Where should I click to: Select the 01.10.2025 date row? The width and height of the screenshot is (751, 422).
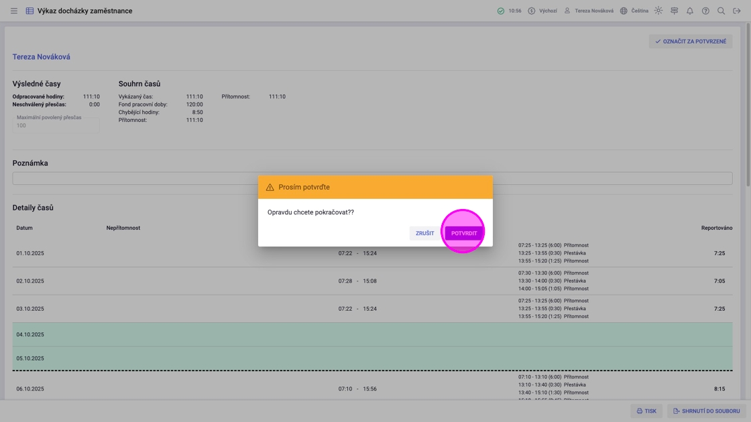pyautogui.click(x=372, y=253)
